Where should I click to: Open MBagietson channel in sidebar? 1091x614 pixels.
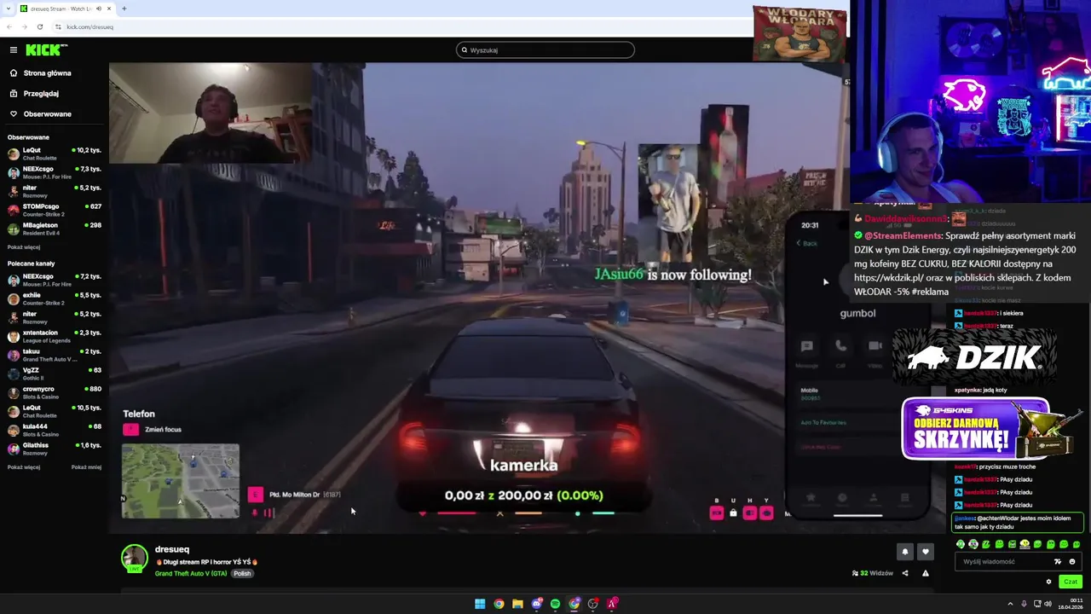point(53,228)
